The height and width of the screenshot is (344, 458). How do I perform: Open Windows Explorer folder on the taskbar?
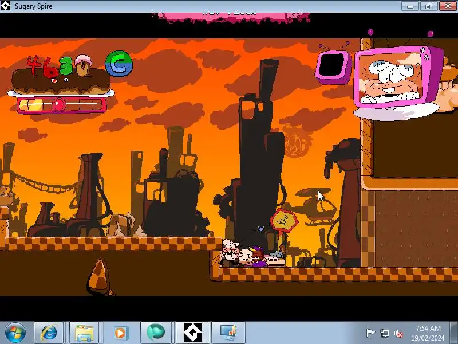point(84,333)
